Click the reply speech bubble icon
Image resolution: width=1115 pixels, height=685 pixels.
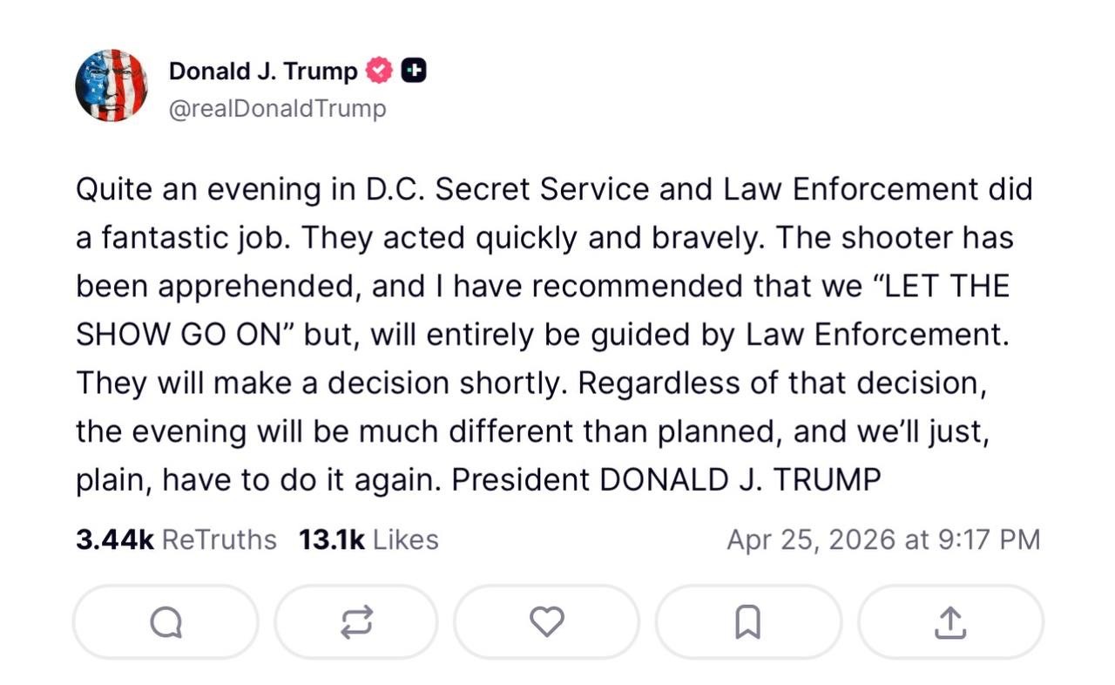click(166, 621)
